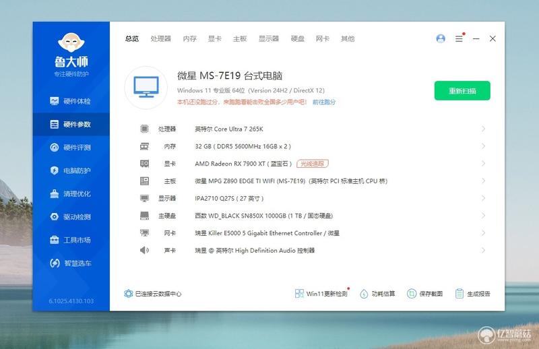Click the 光线追踪 ray tracing badge
This screenshot has width=539, height=349.
tap(313, 164)
